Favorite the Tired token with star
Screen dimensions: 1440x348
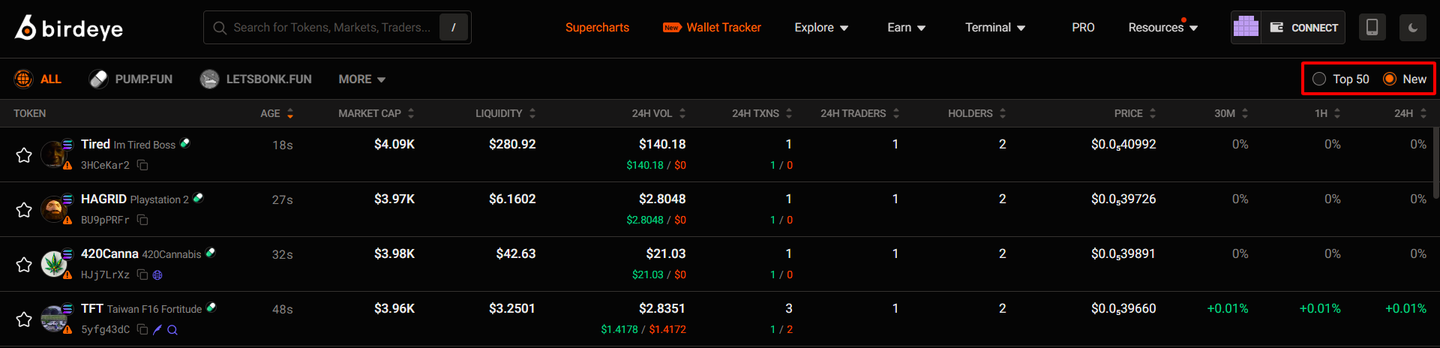[24, 154]
